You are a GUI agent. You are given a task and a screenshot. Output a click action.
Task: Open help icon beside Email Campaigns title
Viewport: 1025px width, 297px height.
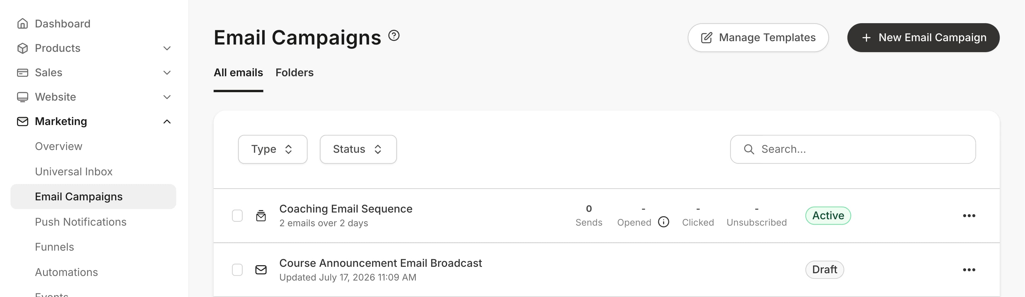pos(394,36)
